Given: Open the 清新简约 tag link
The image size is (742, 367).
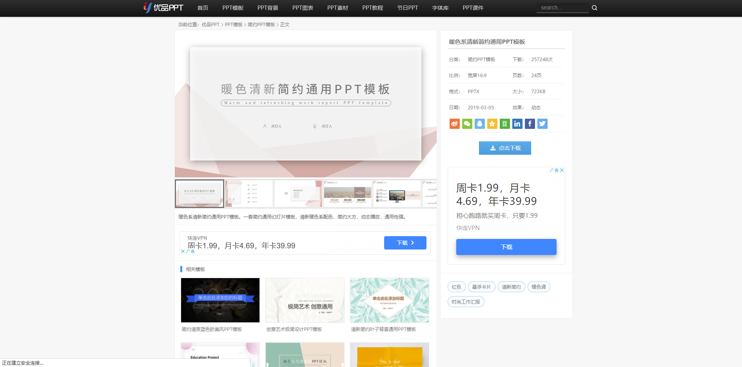Looking at the screenshot, I should click(x=511, y=286).
